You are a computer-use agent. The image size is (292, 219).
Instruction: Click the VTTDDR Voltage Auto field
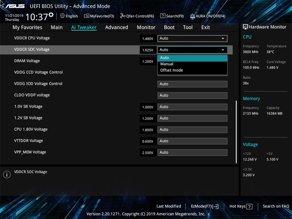[x=192, y=141]
